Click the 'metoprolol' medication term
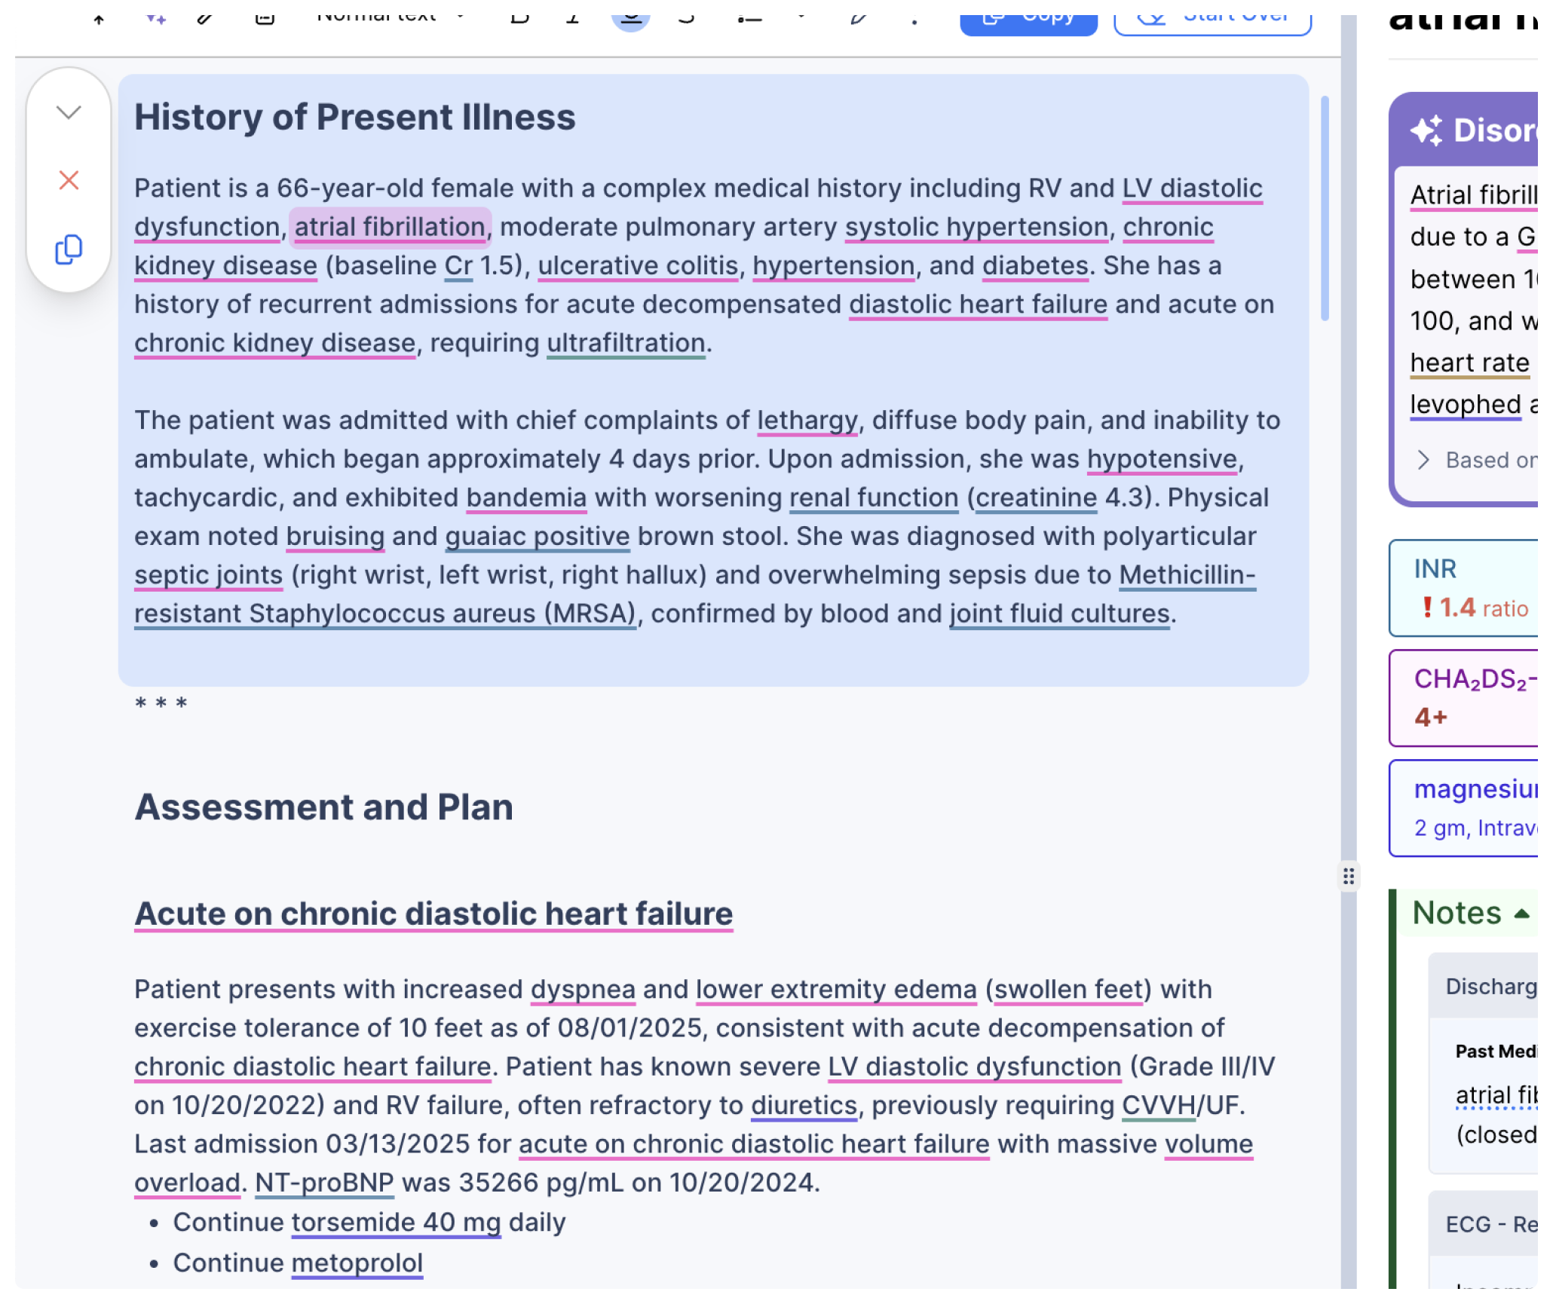 pyautogui.click(x=357, y=1263)
